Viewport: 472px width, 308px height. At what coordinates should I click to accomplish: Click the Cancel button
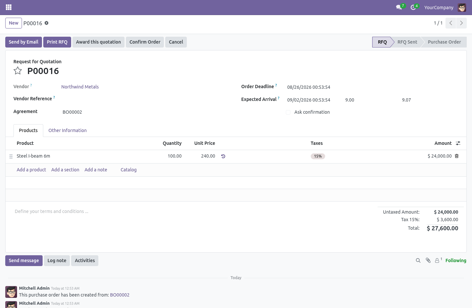(x=176, y=42)
